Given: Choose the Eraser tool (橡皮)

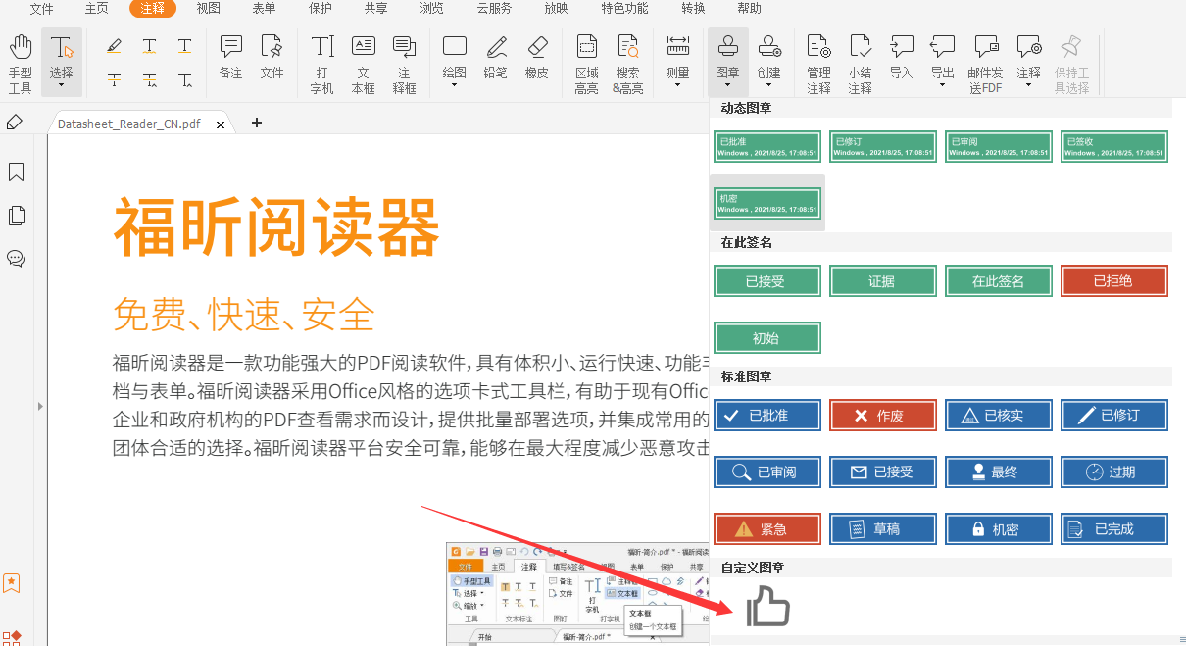Looking at the screenshot, I should click(536, 57).
